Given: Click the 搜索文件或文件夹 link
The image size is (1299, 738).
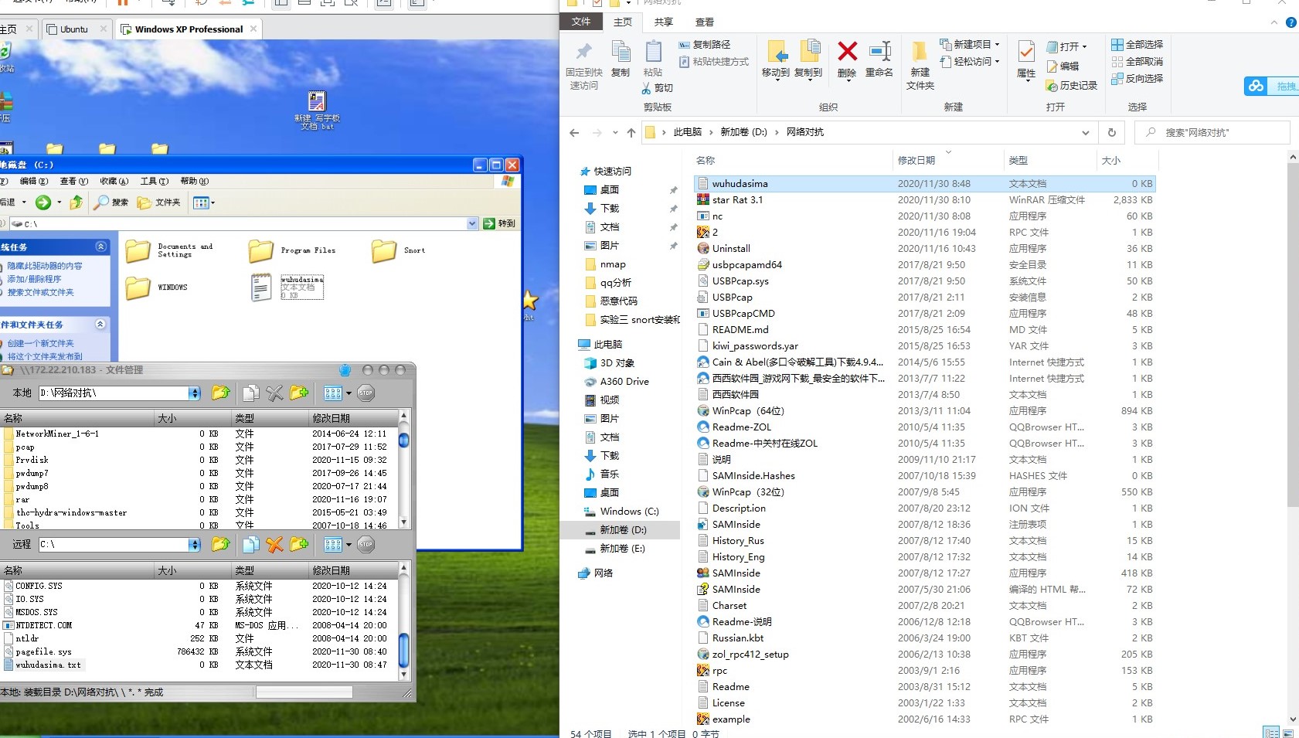Looking at the screenshot, I should (x=41, y=292).
